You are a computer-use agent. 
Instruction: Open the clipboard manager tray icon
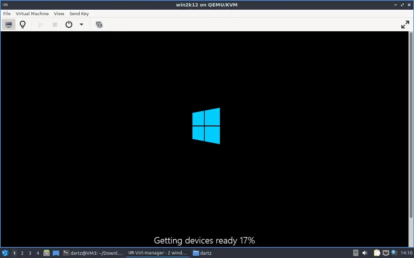pyautogui.click(x=377, y=253)
